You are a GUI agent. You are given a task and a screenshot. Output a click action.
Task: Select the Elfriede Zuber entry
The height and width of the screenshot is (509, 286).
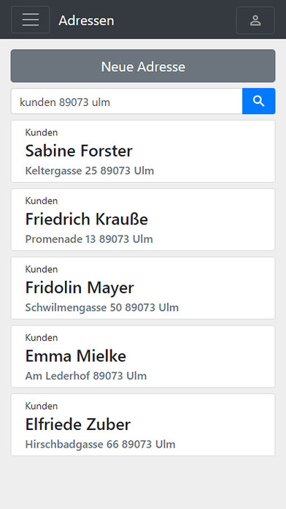point(143,425)
